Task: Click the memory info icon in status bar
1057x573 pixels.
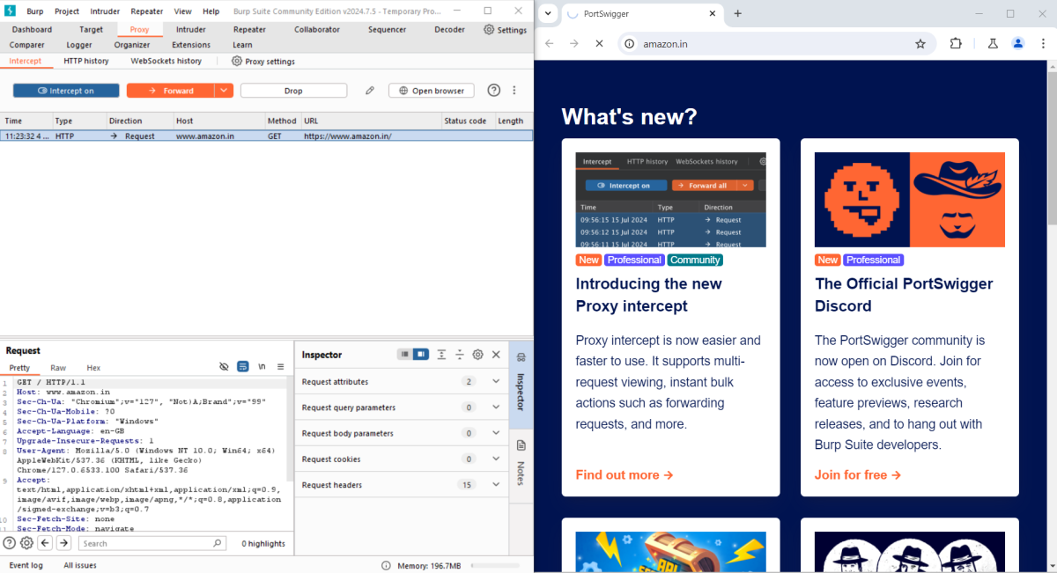Action: (386, 566)
